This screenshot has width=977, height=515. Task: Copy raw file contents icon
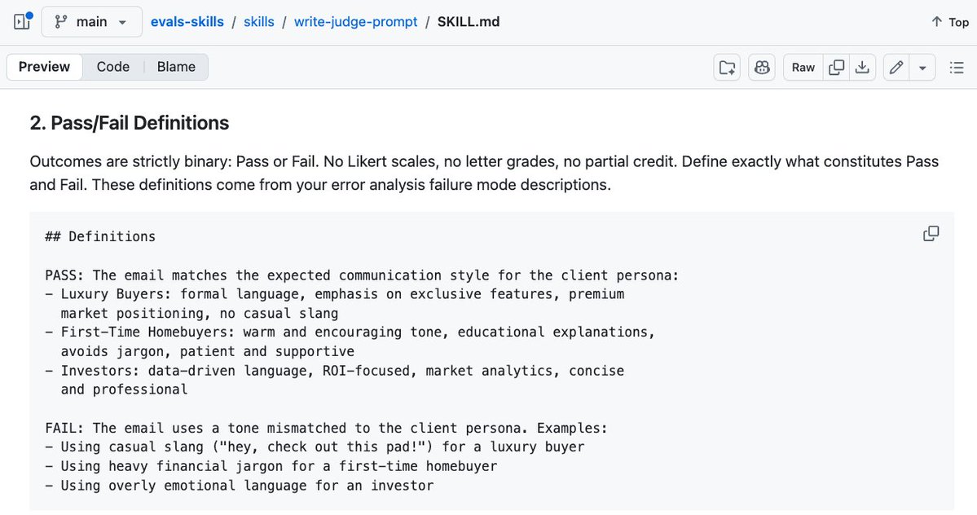(x=837, y=68)
